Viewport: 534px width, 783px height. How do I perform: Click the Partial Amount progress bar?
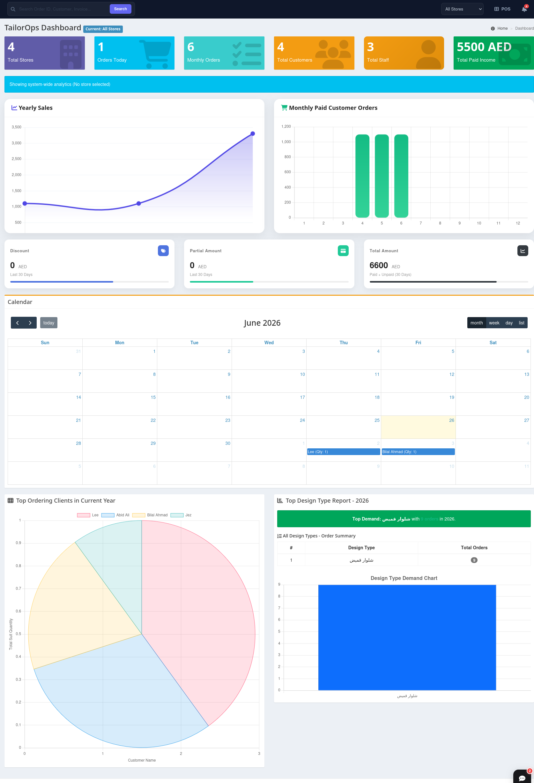click(x=269, y=282)
